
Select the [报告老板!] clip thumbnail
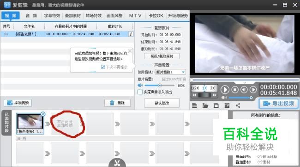coord(30,124)
